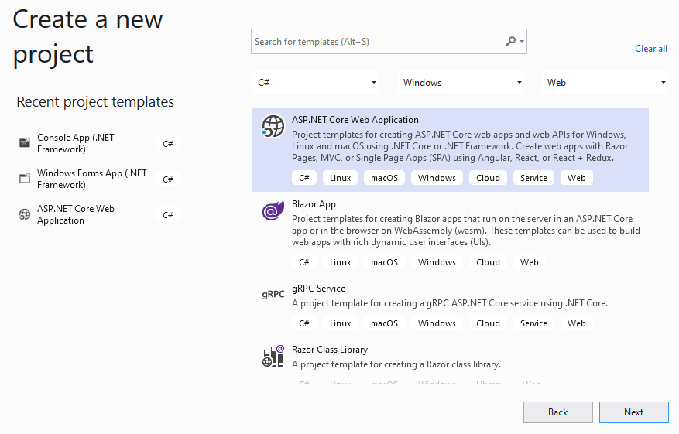
Task: Select ASP.NET Core Web Application template title
Action: (x=355, y=120)
